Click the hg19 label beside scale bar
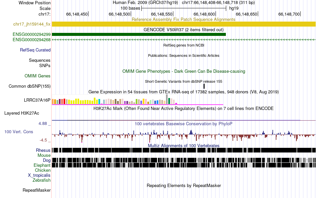Image resolution: width=316 pixels, height=198 pixels. pyautogui.click(x=234, y=8)
